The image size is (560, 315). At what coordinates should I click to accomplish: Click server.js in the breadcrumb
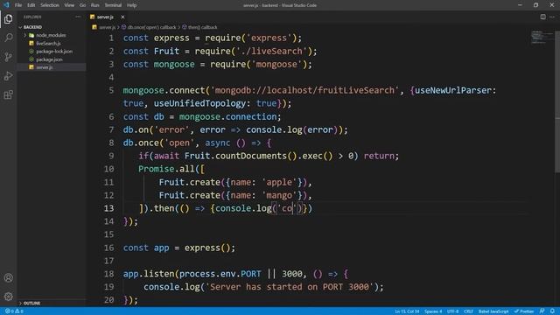coord(107,27)
